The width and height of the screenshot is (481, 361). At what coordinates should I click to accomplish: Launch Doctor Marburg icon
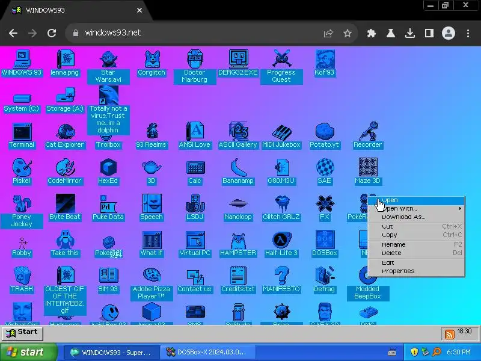[195, 59]
